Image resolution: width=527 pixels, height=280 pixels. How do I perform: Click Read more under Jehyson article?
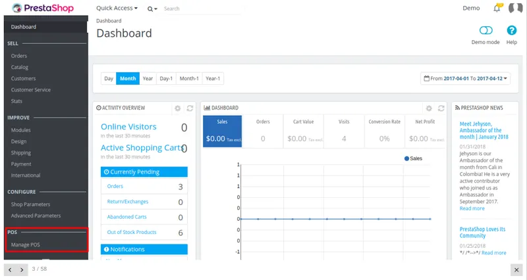click(472, 208)
